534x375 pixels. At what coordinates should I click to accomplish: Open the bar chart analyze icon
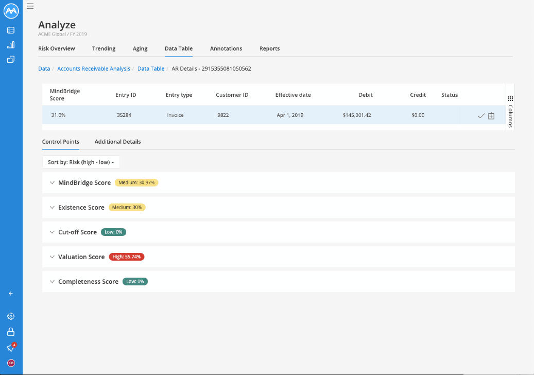pyautogui.click(x=11, y=45)
